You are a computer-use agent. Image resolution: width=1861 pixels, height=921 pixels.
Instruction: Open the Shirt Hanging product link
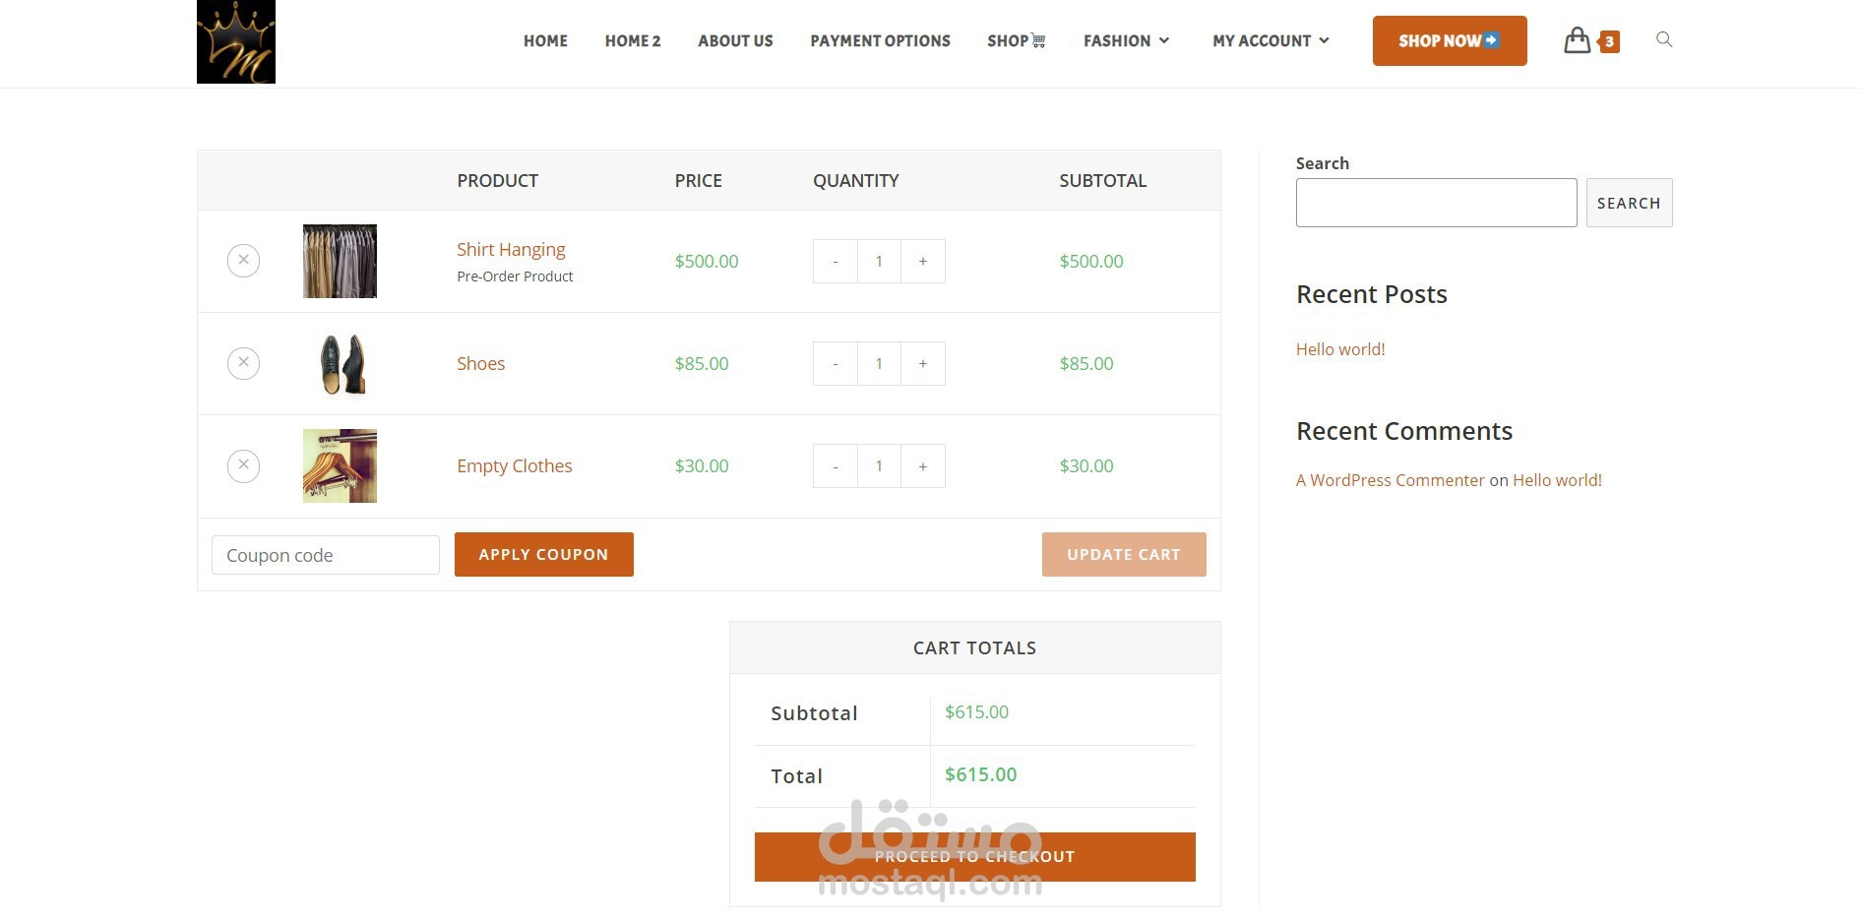tap(511, 249)
